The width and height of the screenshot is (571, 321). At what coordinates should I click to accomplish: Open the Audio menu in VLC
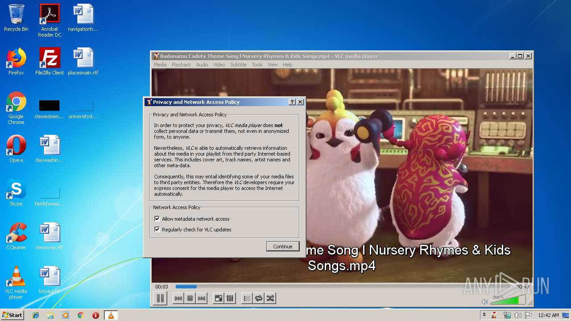tap(202, 65)
